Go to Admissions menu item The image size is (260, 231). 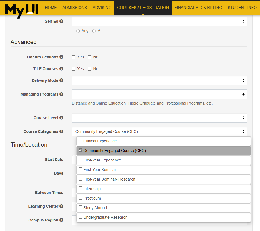(75, 8)
